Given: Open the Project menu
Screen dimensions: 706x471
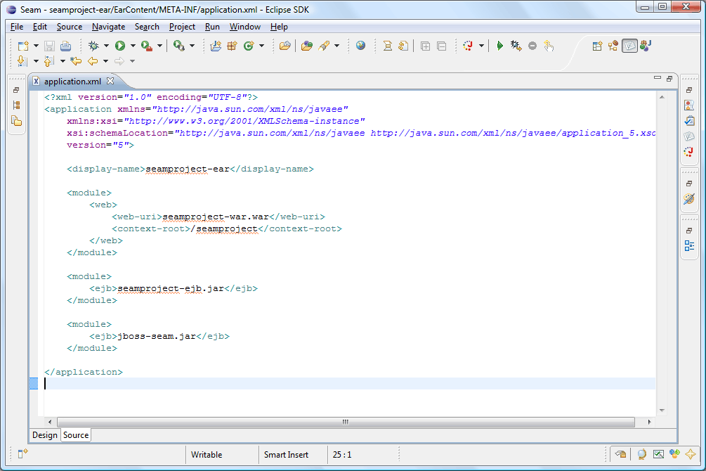Looking at the screenshot, I should pos(182,27).
